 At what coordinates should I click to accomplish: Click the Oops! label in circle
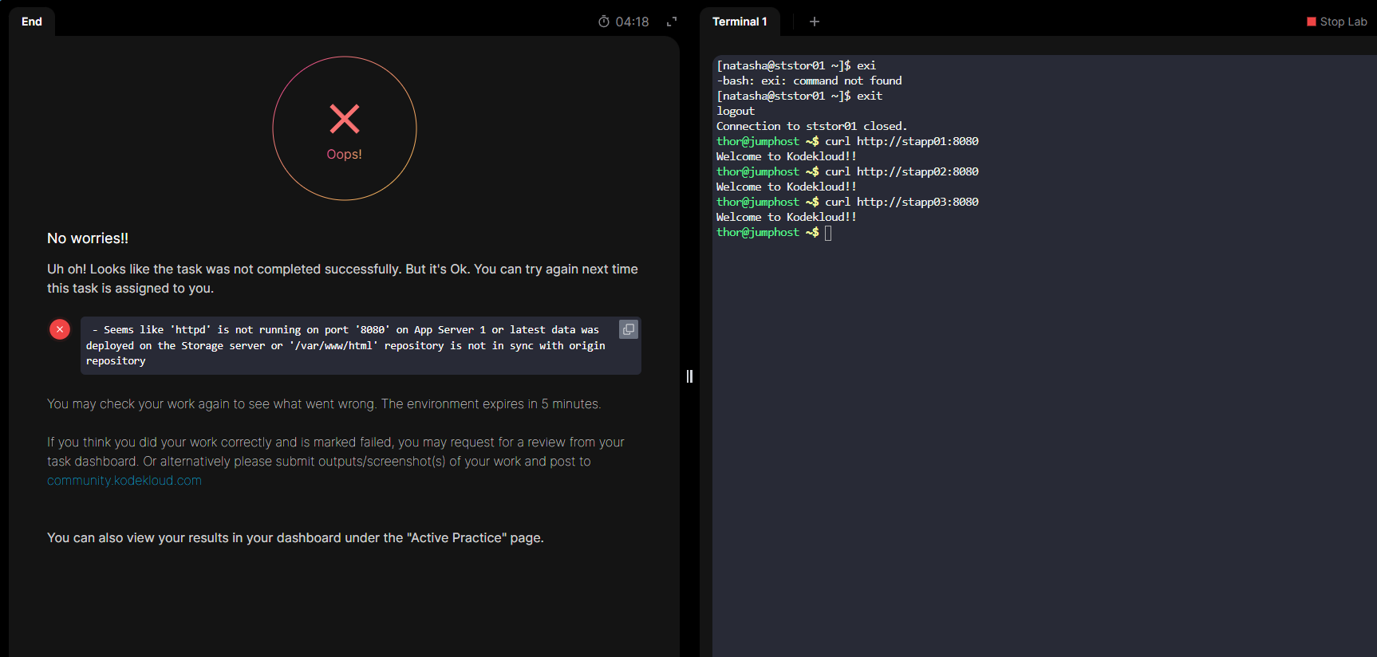tap(345, 155)
